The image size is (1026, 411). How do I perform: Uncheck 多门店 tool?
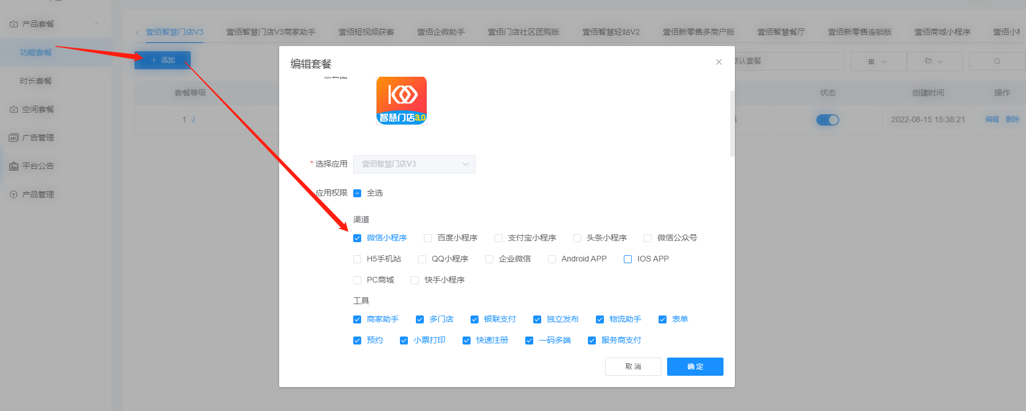click(x=420, y=319)
